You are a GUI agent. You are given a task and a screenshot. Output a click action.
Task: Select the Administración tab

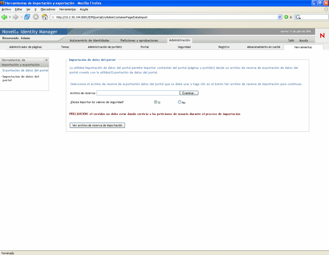(180, 40)
